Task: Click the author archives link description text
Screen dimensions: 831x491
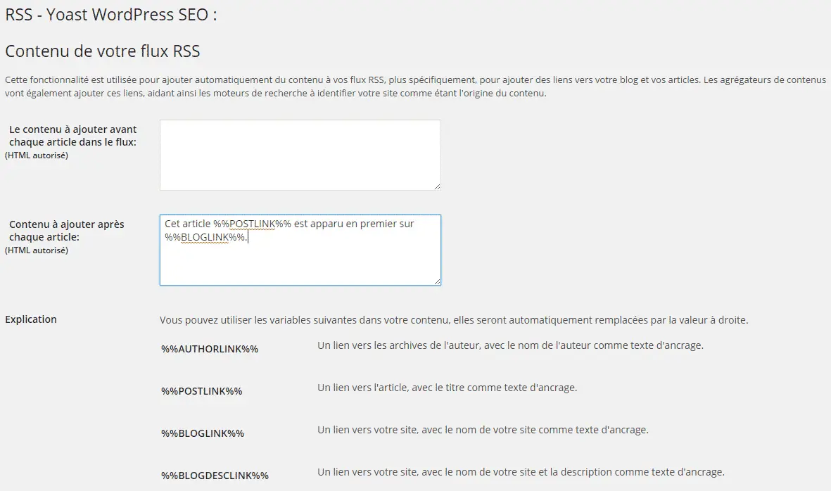Action: 510,345
